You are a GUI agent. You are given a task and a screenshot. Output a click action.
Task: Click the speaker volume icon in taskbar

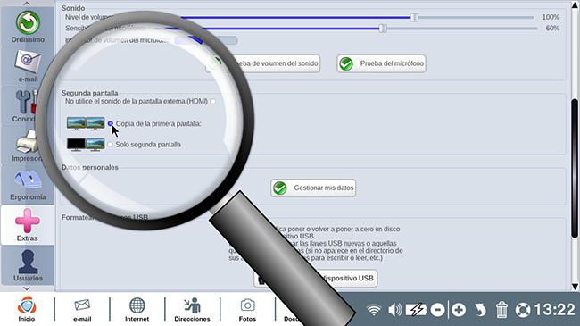[394, 309]
